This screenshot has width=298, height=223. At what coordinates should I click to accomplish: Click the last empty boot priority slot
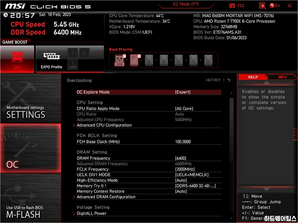tap(208, 60)
